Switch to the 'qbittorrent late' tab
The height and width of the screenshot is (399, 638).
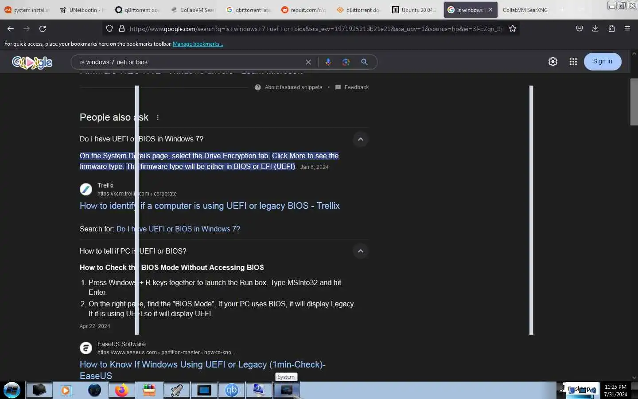(249, 10)
